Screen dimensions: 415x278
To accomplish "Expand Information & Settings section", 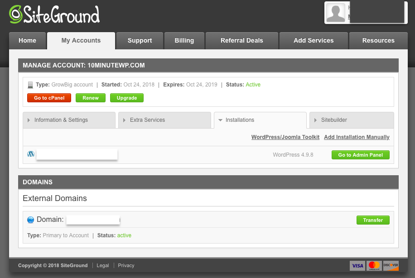I will coord(69,120).
